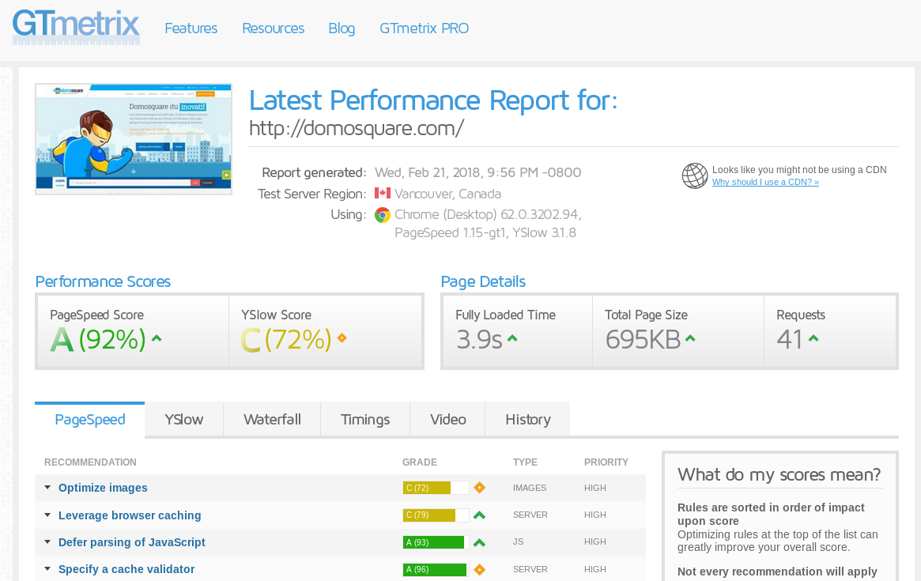Click the Canada flag icon
Image resolution: width=921 pixels, height=581 pixels.
pyautogui.click(x=383, y=194)
